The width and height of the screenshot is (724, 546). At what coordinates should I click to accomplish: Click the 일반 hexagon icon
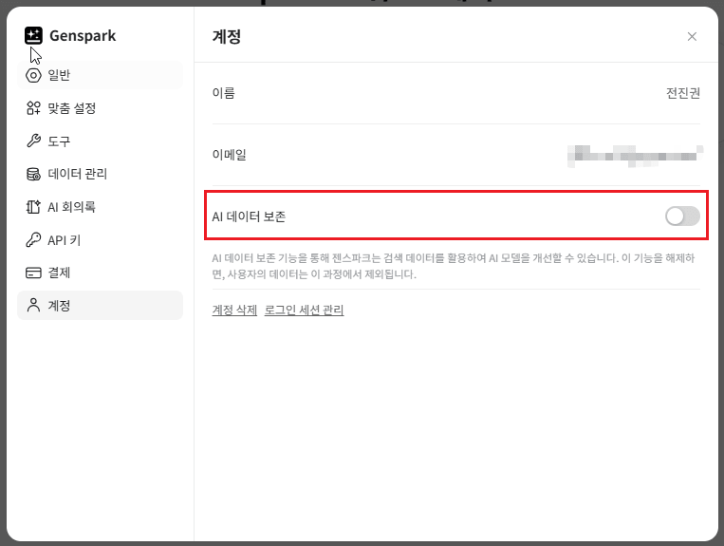click(33, 75)
